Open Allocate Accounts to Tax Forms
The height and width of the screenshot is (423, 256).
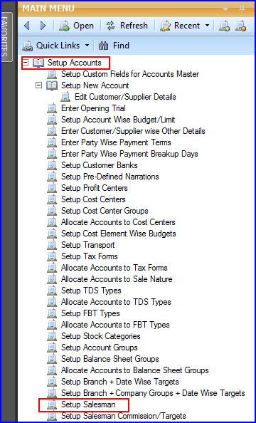point(114,268)
